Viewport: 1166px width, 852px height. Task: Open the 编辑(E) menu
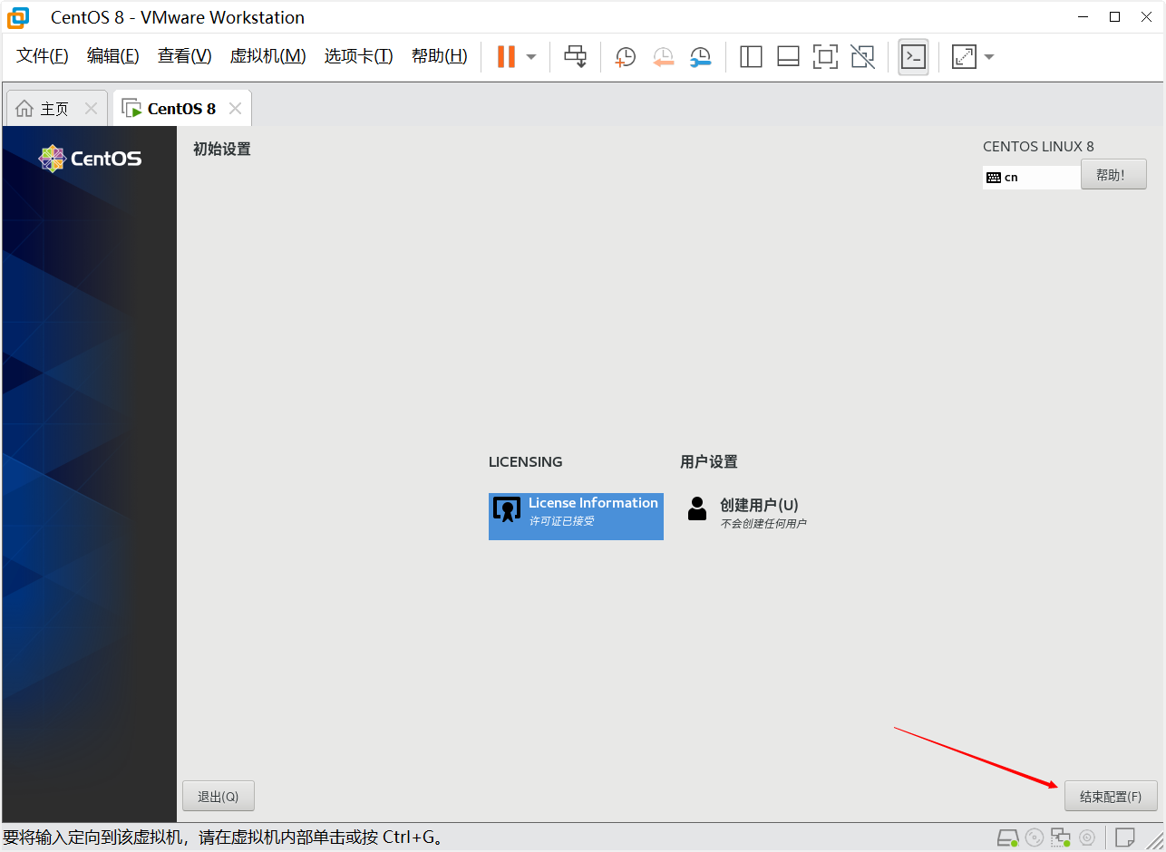(112, 56)
